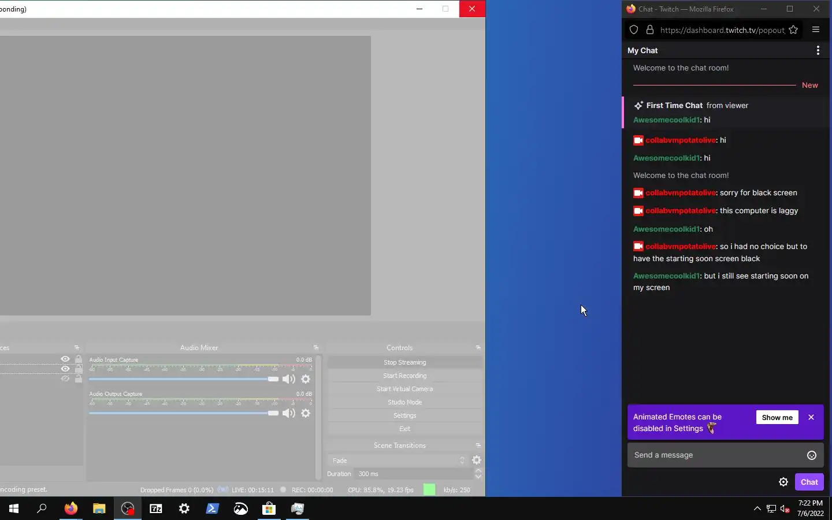Click 'CPU: 85.8%, 19.23 fps' status text
Screen dimensions: 832x520
tap(381, 490)
